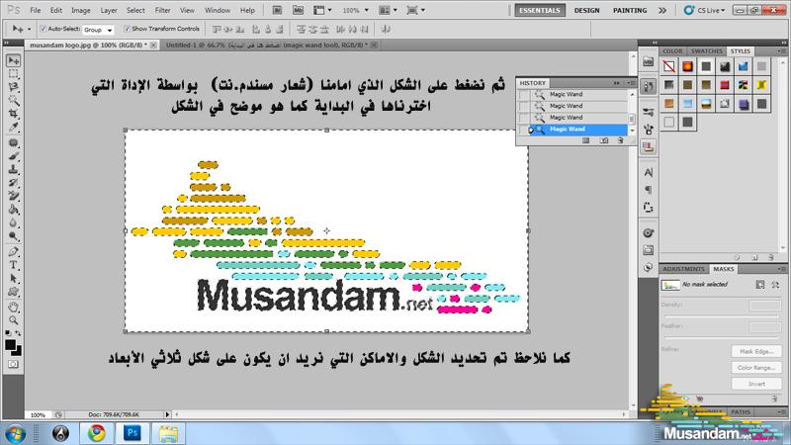The image size is (791, 445).
Task: Select the Lasso tool
Action: pyautogui.click(x=13, y=87)
